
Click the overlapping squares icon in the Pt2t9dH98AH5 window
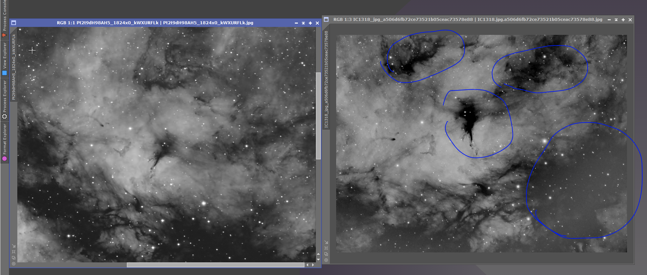tap(14, 258)
